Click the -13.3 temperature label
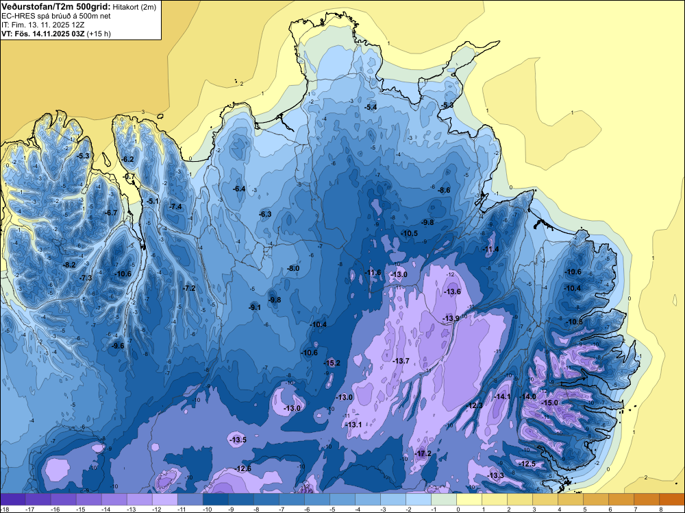The width and height of the screenshot is (685, 513). (495, 475)
